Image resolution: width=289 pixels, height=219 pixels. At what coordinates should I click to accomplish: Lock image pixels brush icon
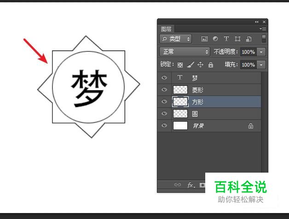tap(191, 65)
